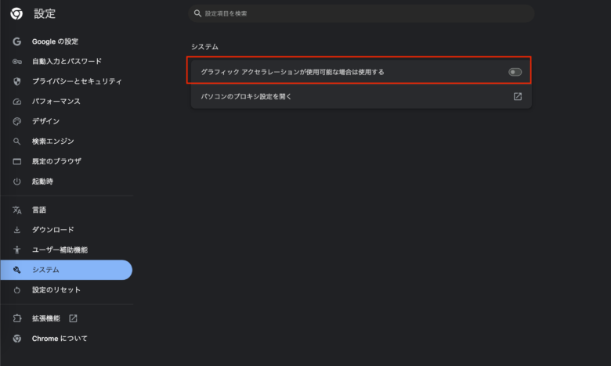The width and height of the screenshot is (611, 366).
Task: Click the shield icon for privacy and security
Action: (16, 81)
